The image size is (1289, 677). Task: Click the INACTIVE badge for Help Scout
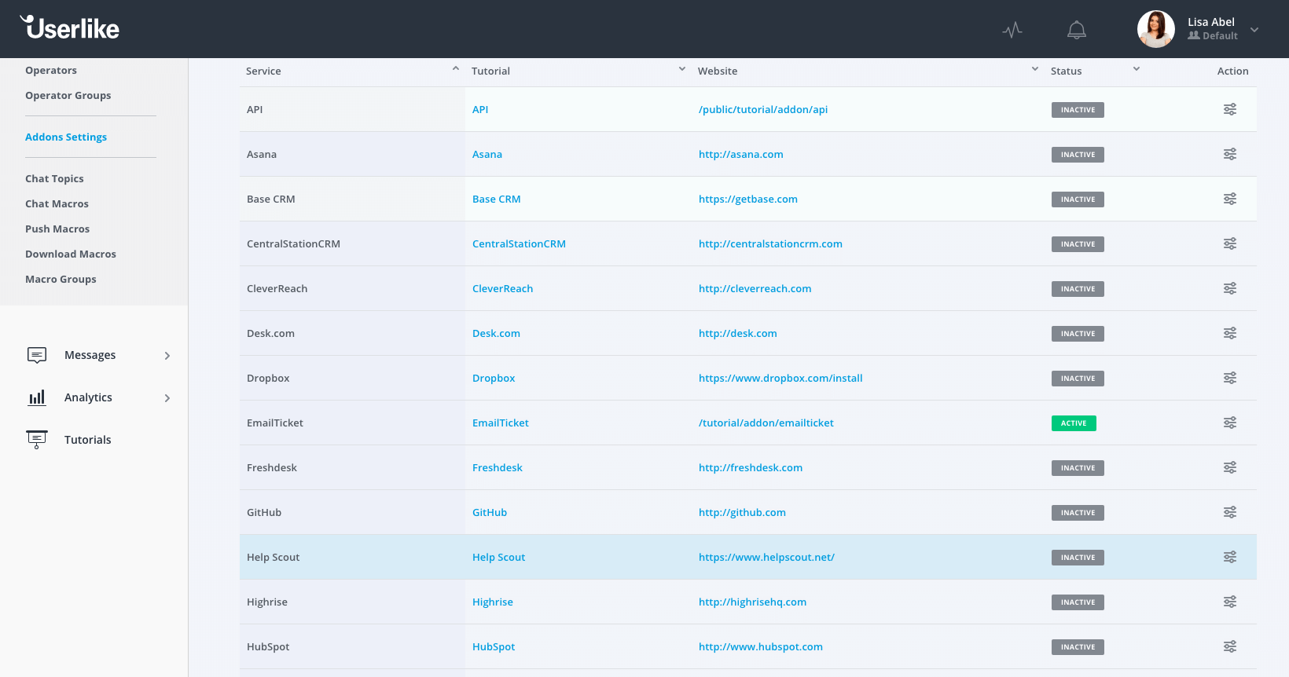click(1078, 558)
